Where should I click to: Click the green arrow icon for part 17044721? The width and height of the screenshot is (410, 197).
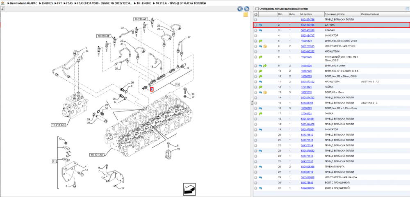pos(260,114)
